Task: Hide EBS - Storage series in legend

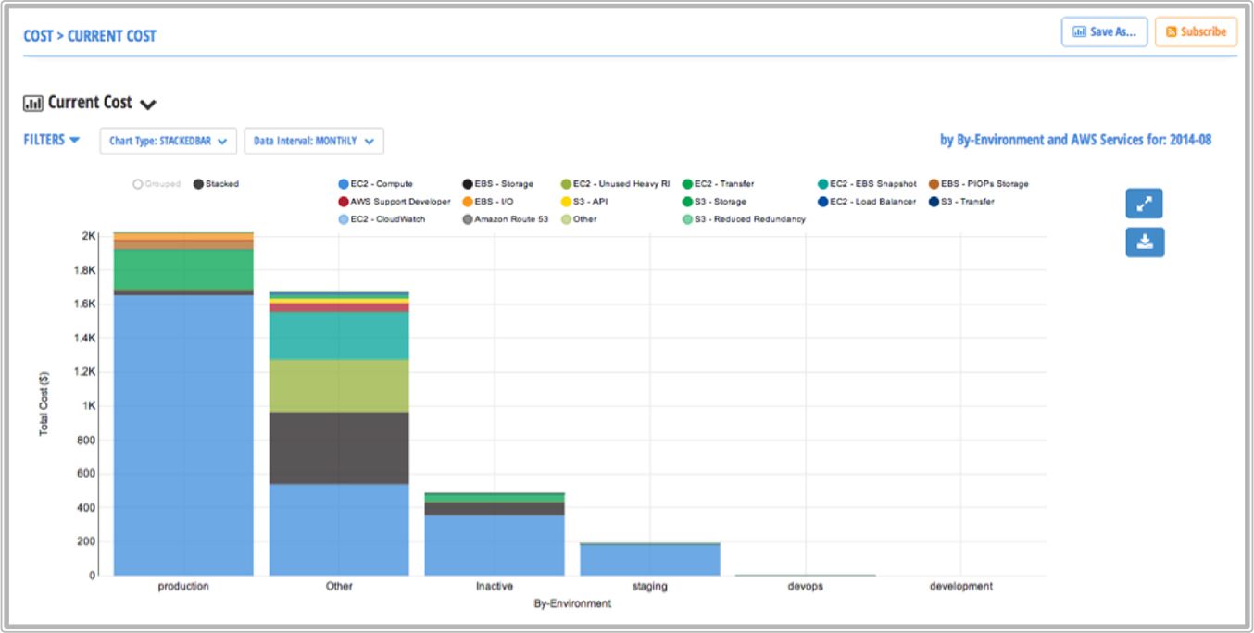Action: pos(468,184)
